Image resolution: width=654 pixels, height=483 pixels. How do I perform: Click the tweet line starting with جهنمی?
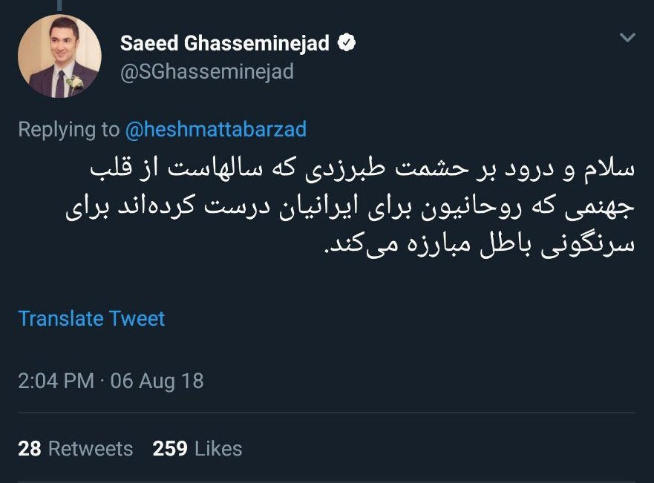[x=350, y=207]
